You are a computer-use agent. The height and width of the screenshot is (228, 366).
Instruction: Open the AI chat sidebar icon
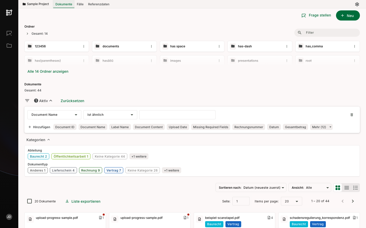tap(9, 33)
